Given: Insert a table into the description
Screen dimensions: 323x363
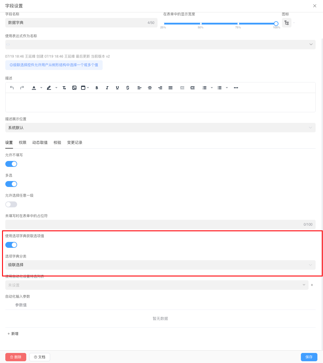Looking at the screenshot, I should pos(83,87).
